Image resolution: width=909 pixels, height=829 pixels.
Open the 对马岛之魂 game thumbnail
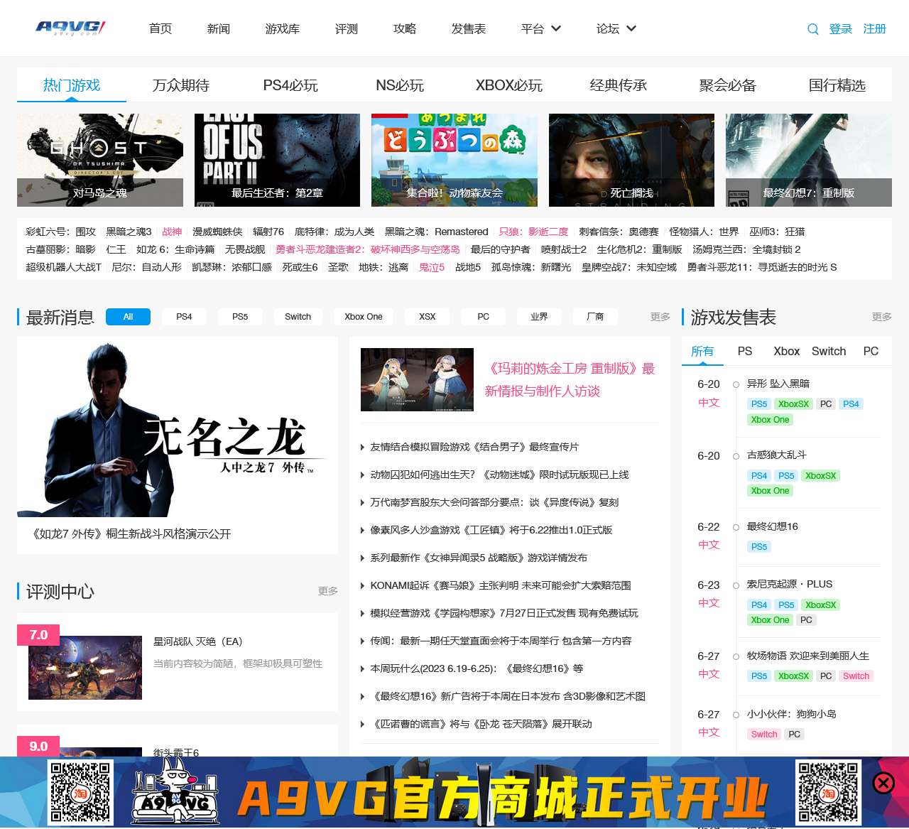[100, 160]
